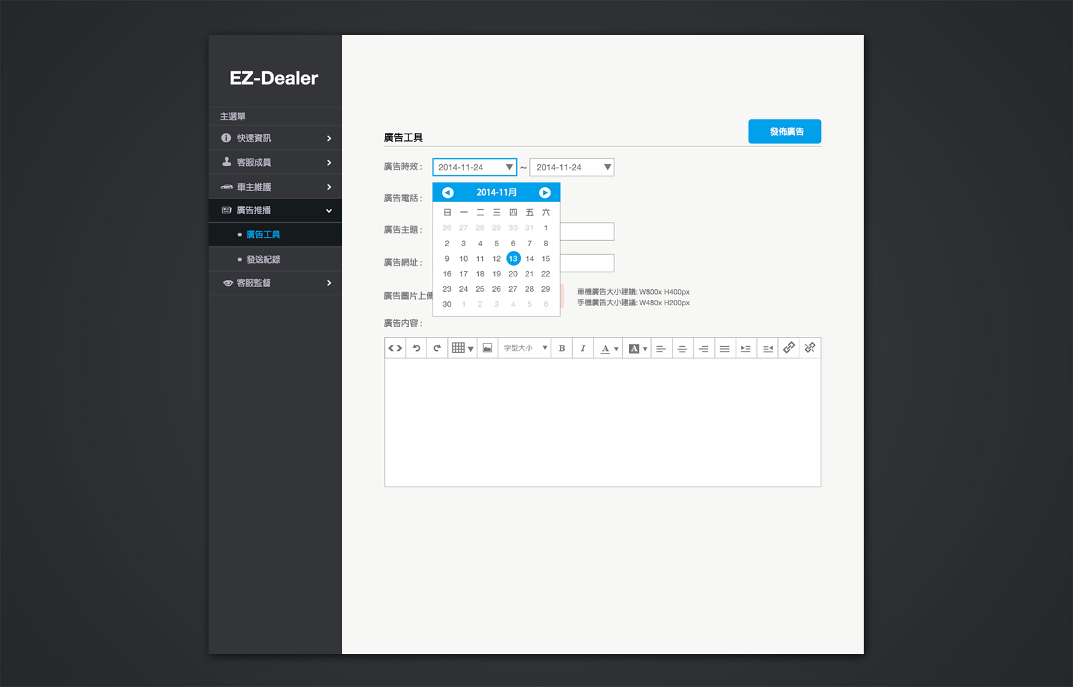This screenshot has height=687, width=1073.
Task: Open the 字型大小 font size dropdown
Action: (525, 348)
